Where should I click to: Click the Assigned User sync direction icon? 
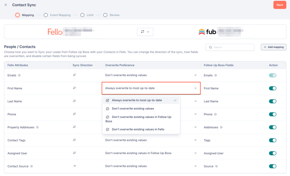(74, 153)
